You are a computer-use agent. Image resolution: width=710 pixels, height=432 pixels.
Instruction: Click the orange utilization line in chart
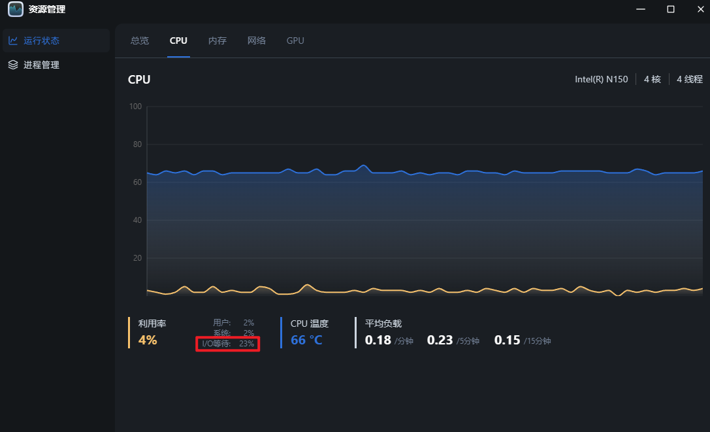click(x=425, y=290)
